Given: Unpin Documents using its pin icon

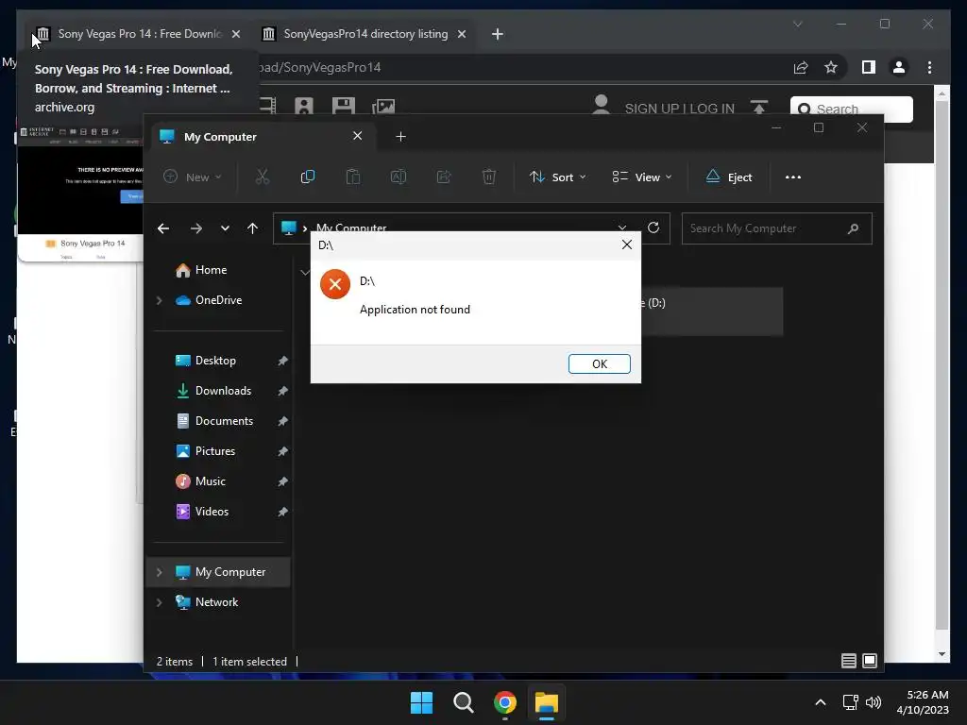Looking at the screenshot, I should (282, 421).
